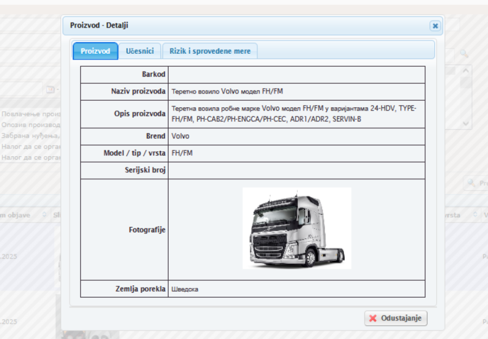Click the list box scroll up arrow
Viewport: 488px width, 339px height.
465,71
